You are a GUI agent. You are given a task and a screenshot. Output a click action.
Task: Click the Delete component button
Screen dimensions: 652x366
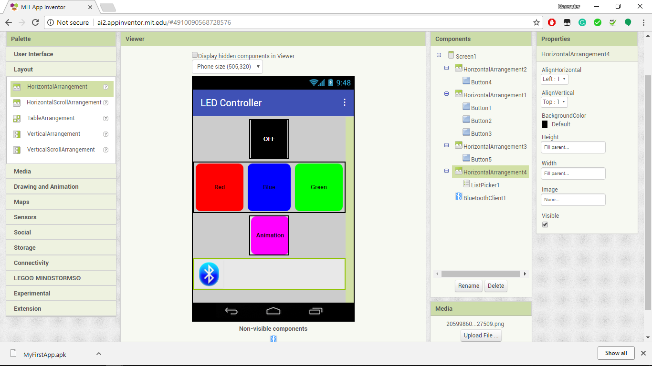point(496,286)
